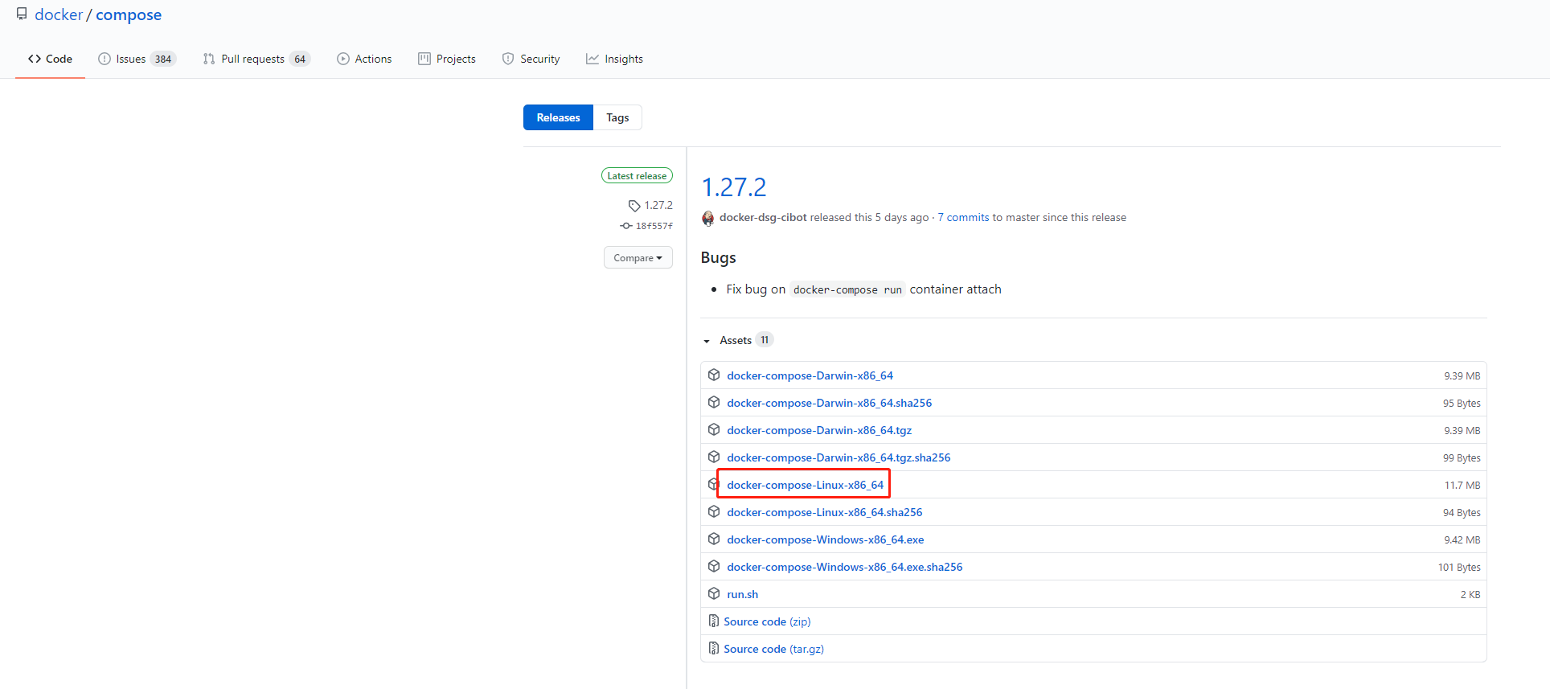The height and width of the screenshot is (689, 1550).
Task: Download docker-compose-Darwin-x86_64.tgz.sha256
Action: coord(839,457)
